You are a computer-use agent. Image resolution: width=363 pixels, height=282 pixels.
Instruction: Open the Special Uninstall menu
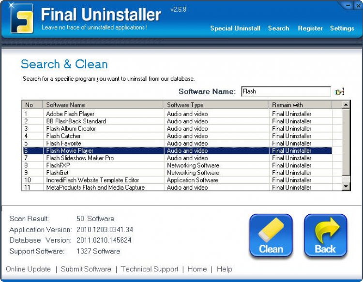point(235,28)
